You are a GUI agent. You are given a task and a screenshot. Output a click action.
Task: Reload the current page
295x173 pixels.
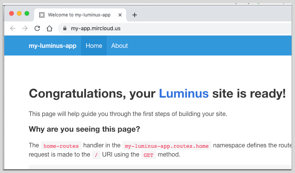click(37, 28)
